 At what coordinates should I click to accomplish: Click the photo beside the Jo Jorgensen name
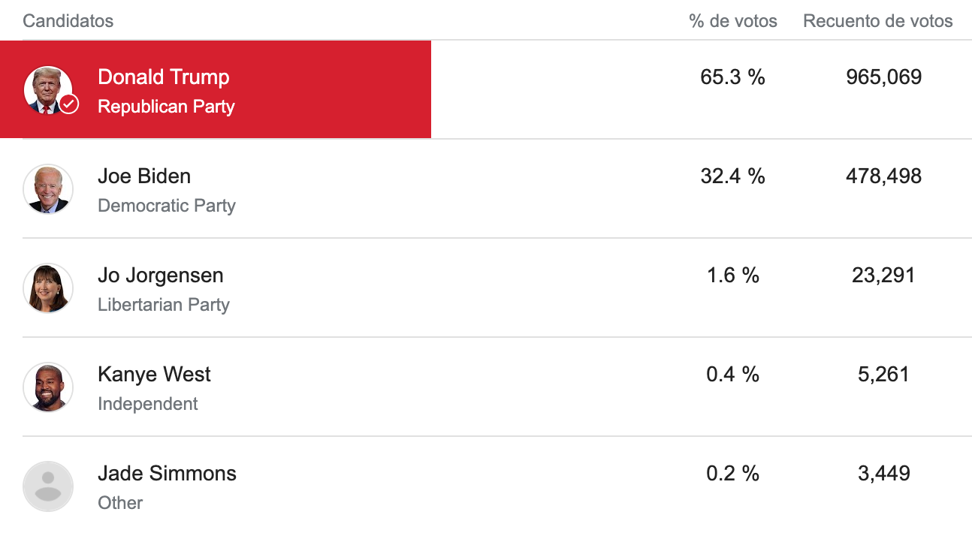[x=48, y=288]
